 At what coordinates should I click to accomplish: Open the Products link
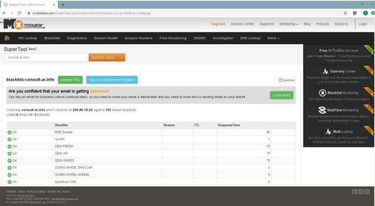pos(323,24)
